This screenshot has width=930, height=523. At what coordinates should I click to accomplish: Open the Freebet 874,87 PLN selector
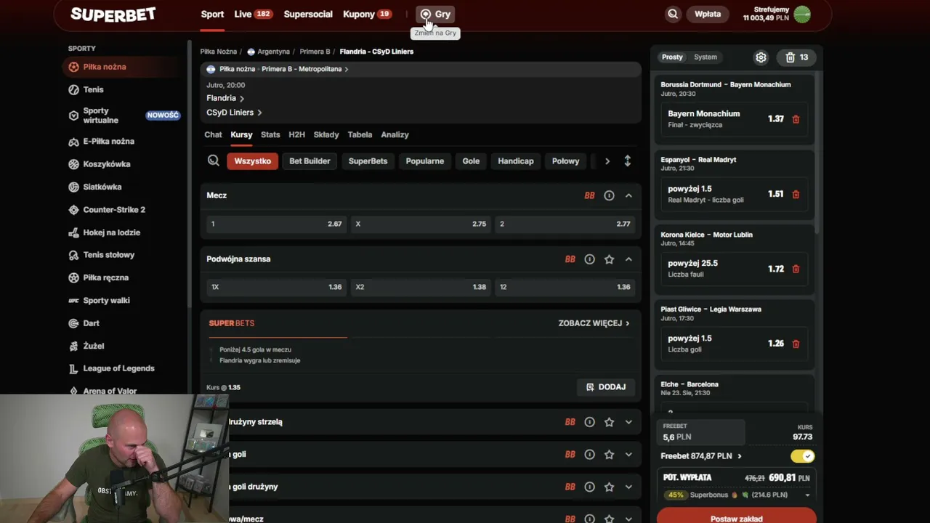click(x=701, y=456)
